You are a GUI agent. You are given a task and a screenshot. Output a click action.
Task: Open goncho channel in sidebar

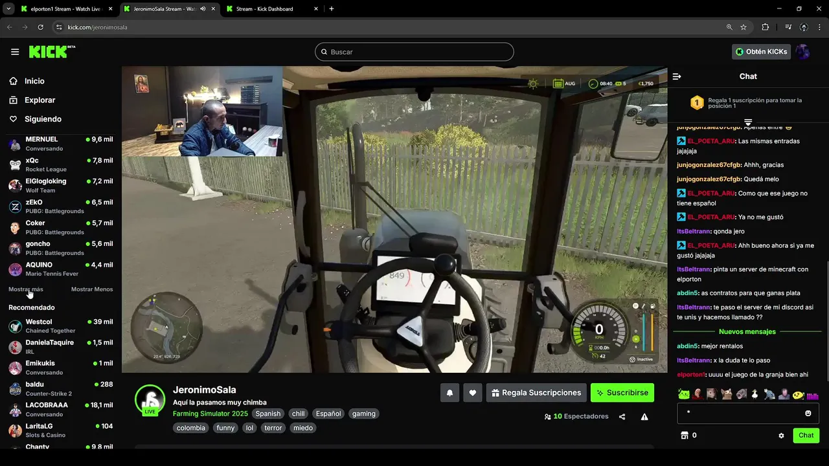point(61,248)
